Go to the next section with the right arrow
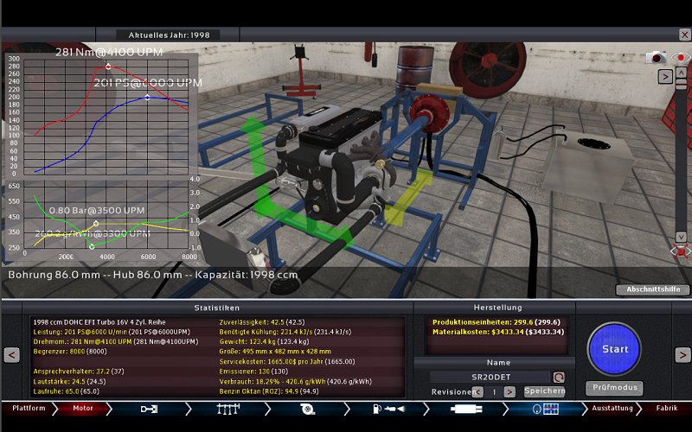 pos(682,354)
